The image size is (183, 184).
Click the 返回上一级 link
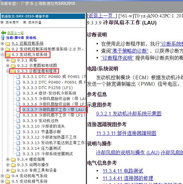(x=16, y=33)
